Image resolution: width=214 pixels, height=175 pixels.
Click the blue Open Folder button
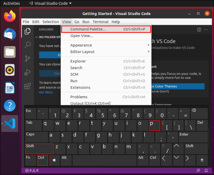[50, 55]
